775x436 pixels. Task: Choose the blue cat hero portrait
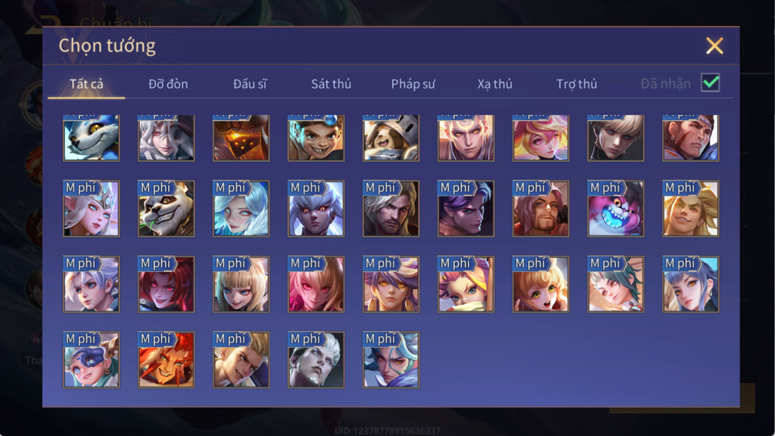[91, 138]
